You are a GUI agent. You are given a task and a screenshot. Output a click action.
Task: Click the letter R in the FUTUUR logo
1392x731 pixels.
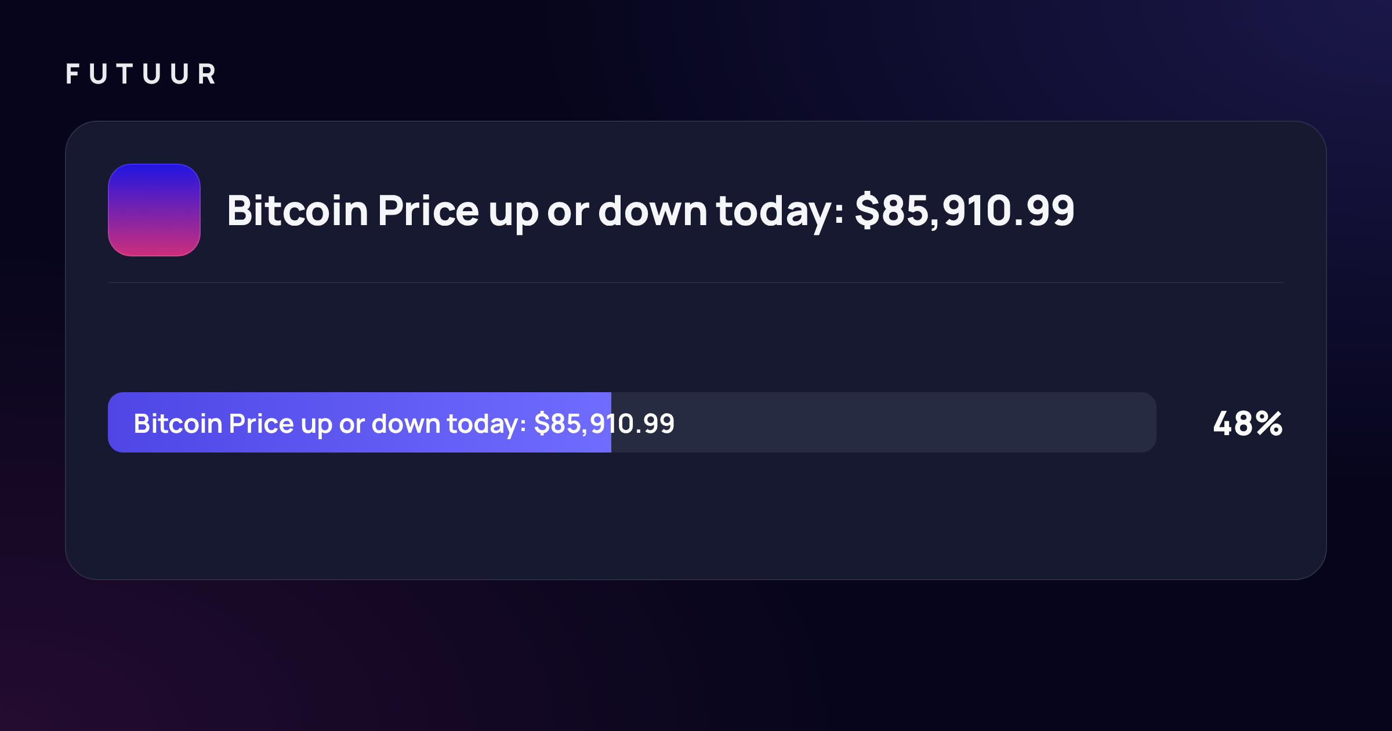coord(207,74)
